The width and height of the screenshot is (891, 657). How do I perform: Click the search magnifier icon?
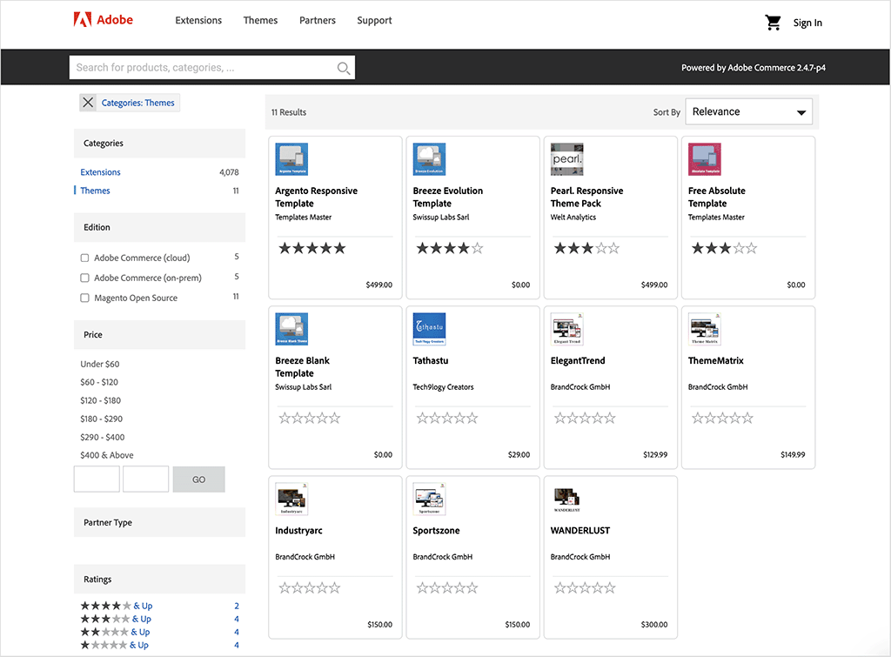(x=343, y=68)
